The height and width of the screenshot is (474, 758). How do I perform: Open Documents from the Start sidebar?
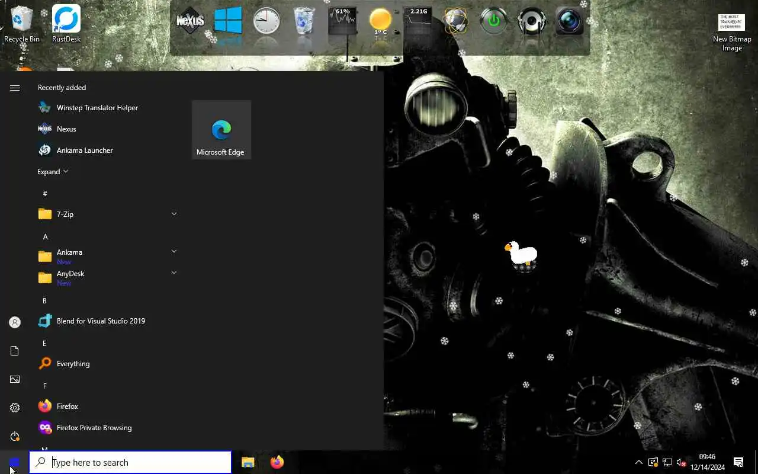pyautogui.click(x=15, y=351)
